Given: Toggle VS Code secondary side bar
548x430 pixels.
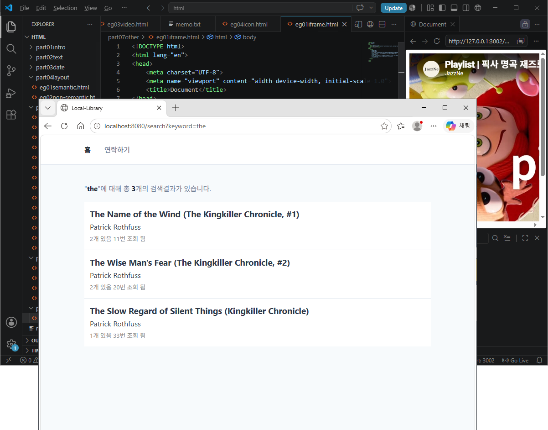Looking at the screenshot, I should pos(465,8).
